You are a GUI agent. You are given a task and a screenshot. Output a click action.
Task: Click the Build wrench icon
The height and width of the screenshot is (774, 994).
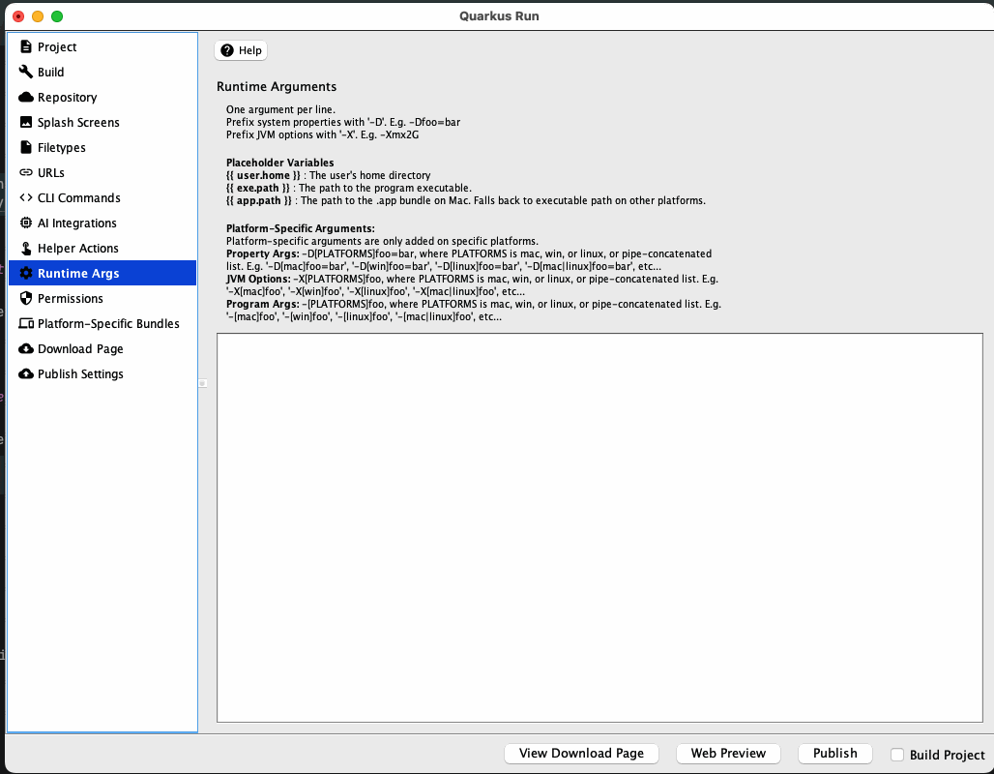26,72
